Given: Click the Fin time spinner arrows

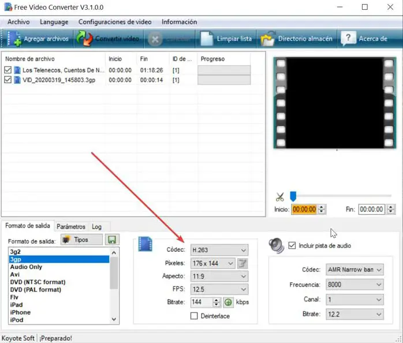Looking at the screenshot, I should tap(391, 209).
